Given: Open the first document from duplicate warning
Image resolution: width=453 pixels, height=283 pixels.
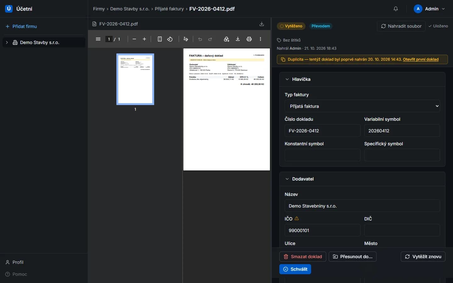Looking at the screenshot, I should click(421, 59).
